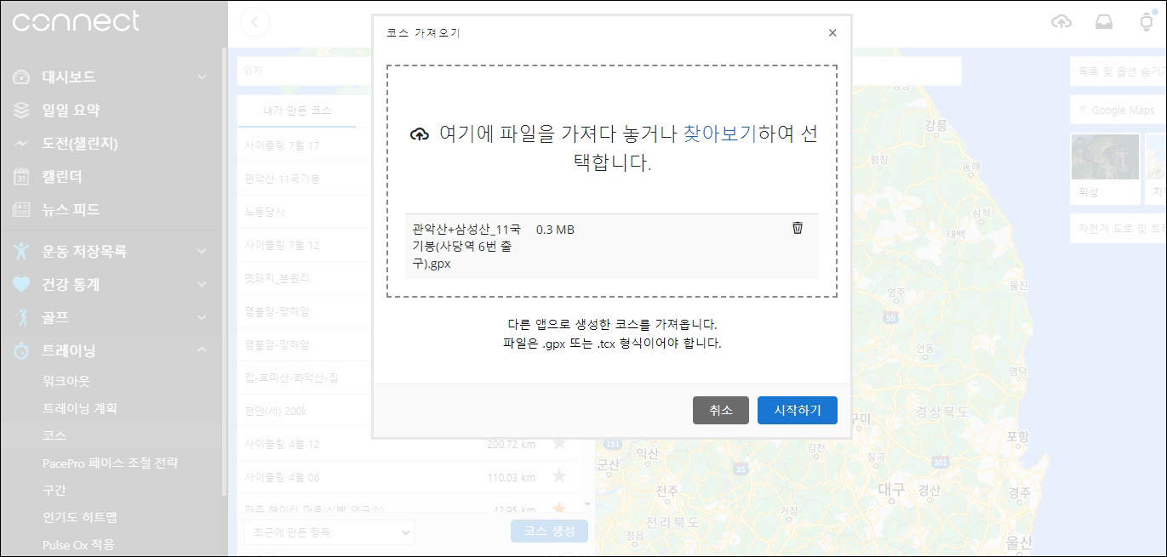This screenshot has height=557, width=1167.
Task: Click the 시작하기 button
Action: coord(798,410)
